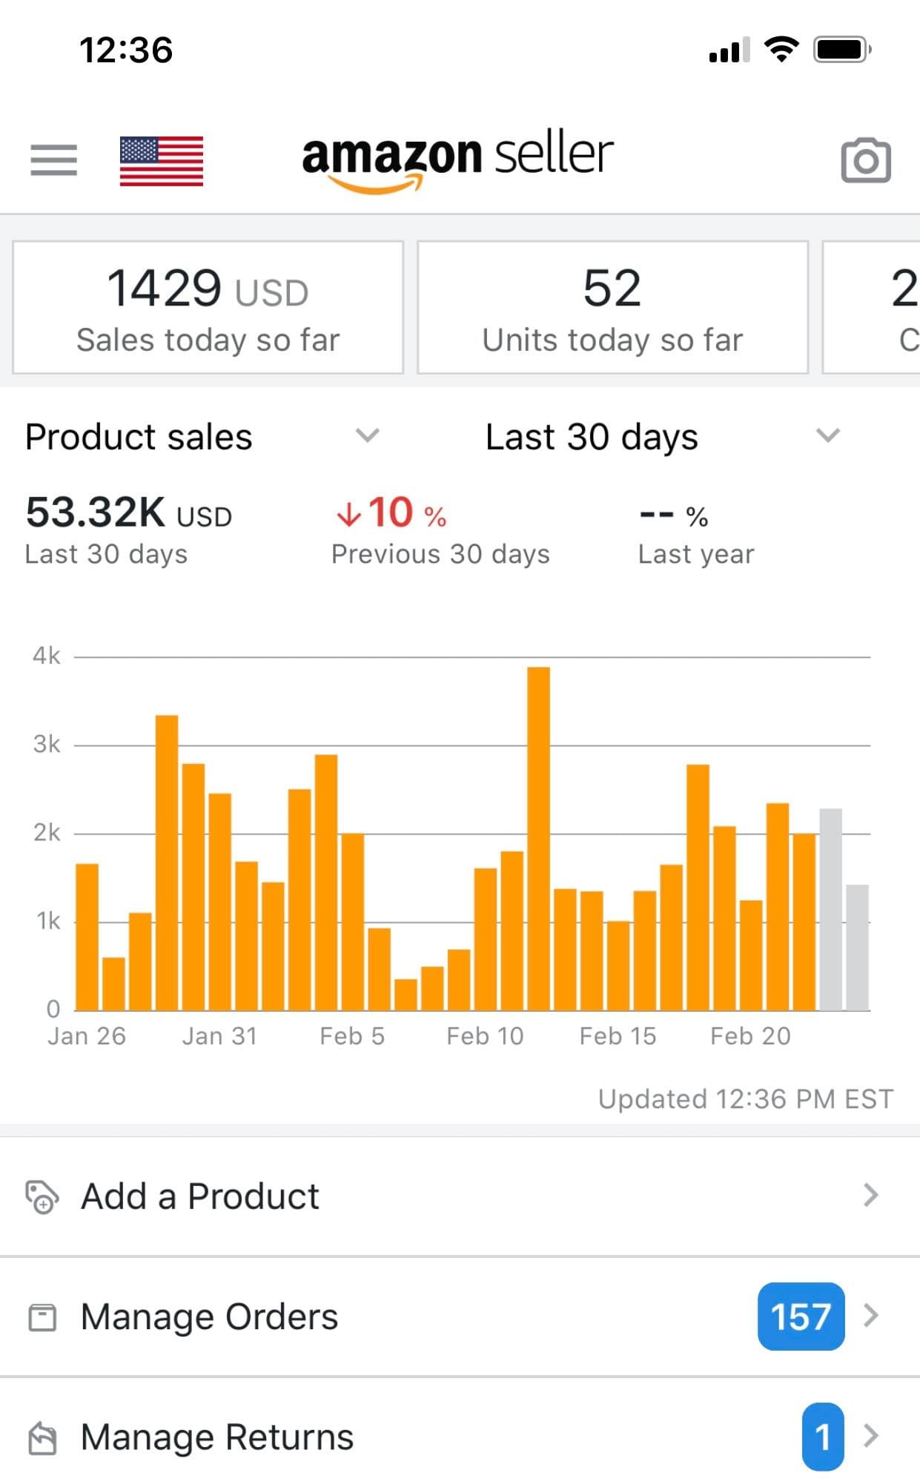Select the Units today so far card
Screen dimensions: 920x1479
pos(612,307)
